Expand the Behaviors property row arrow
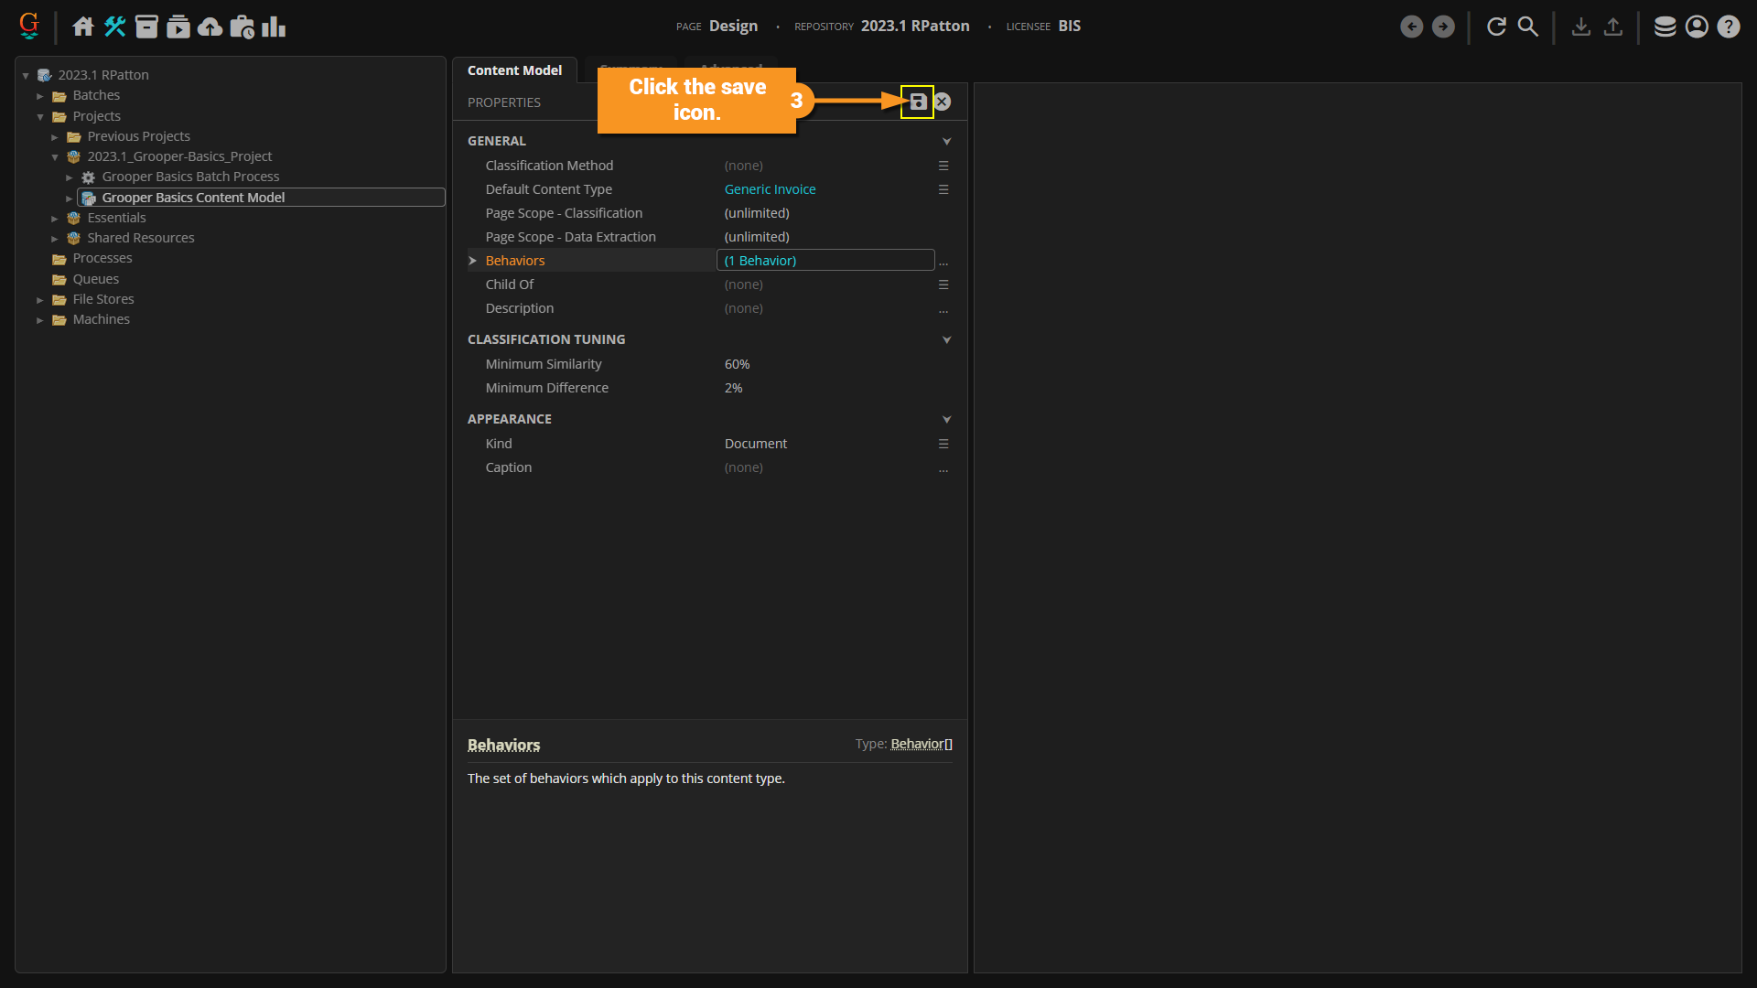The image size is (1757, 988). 473,261
